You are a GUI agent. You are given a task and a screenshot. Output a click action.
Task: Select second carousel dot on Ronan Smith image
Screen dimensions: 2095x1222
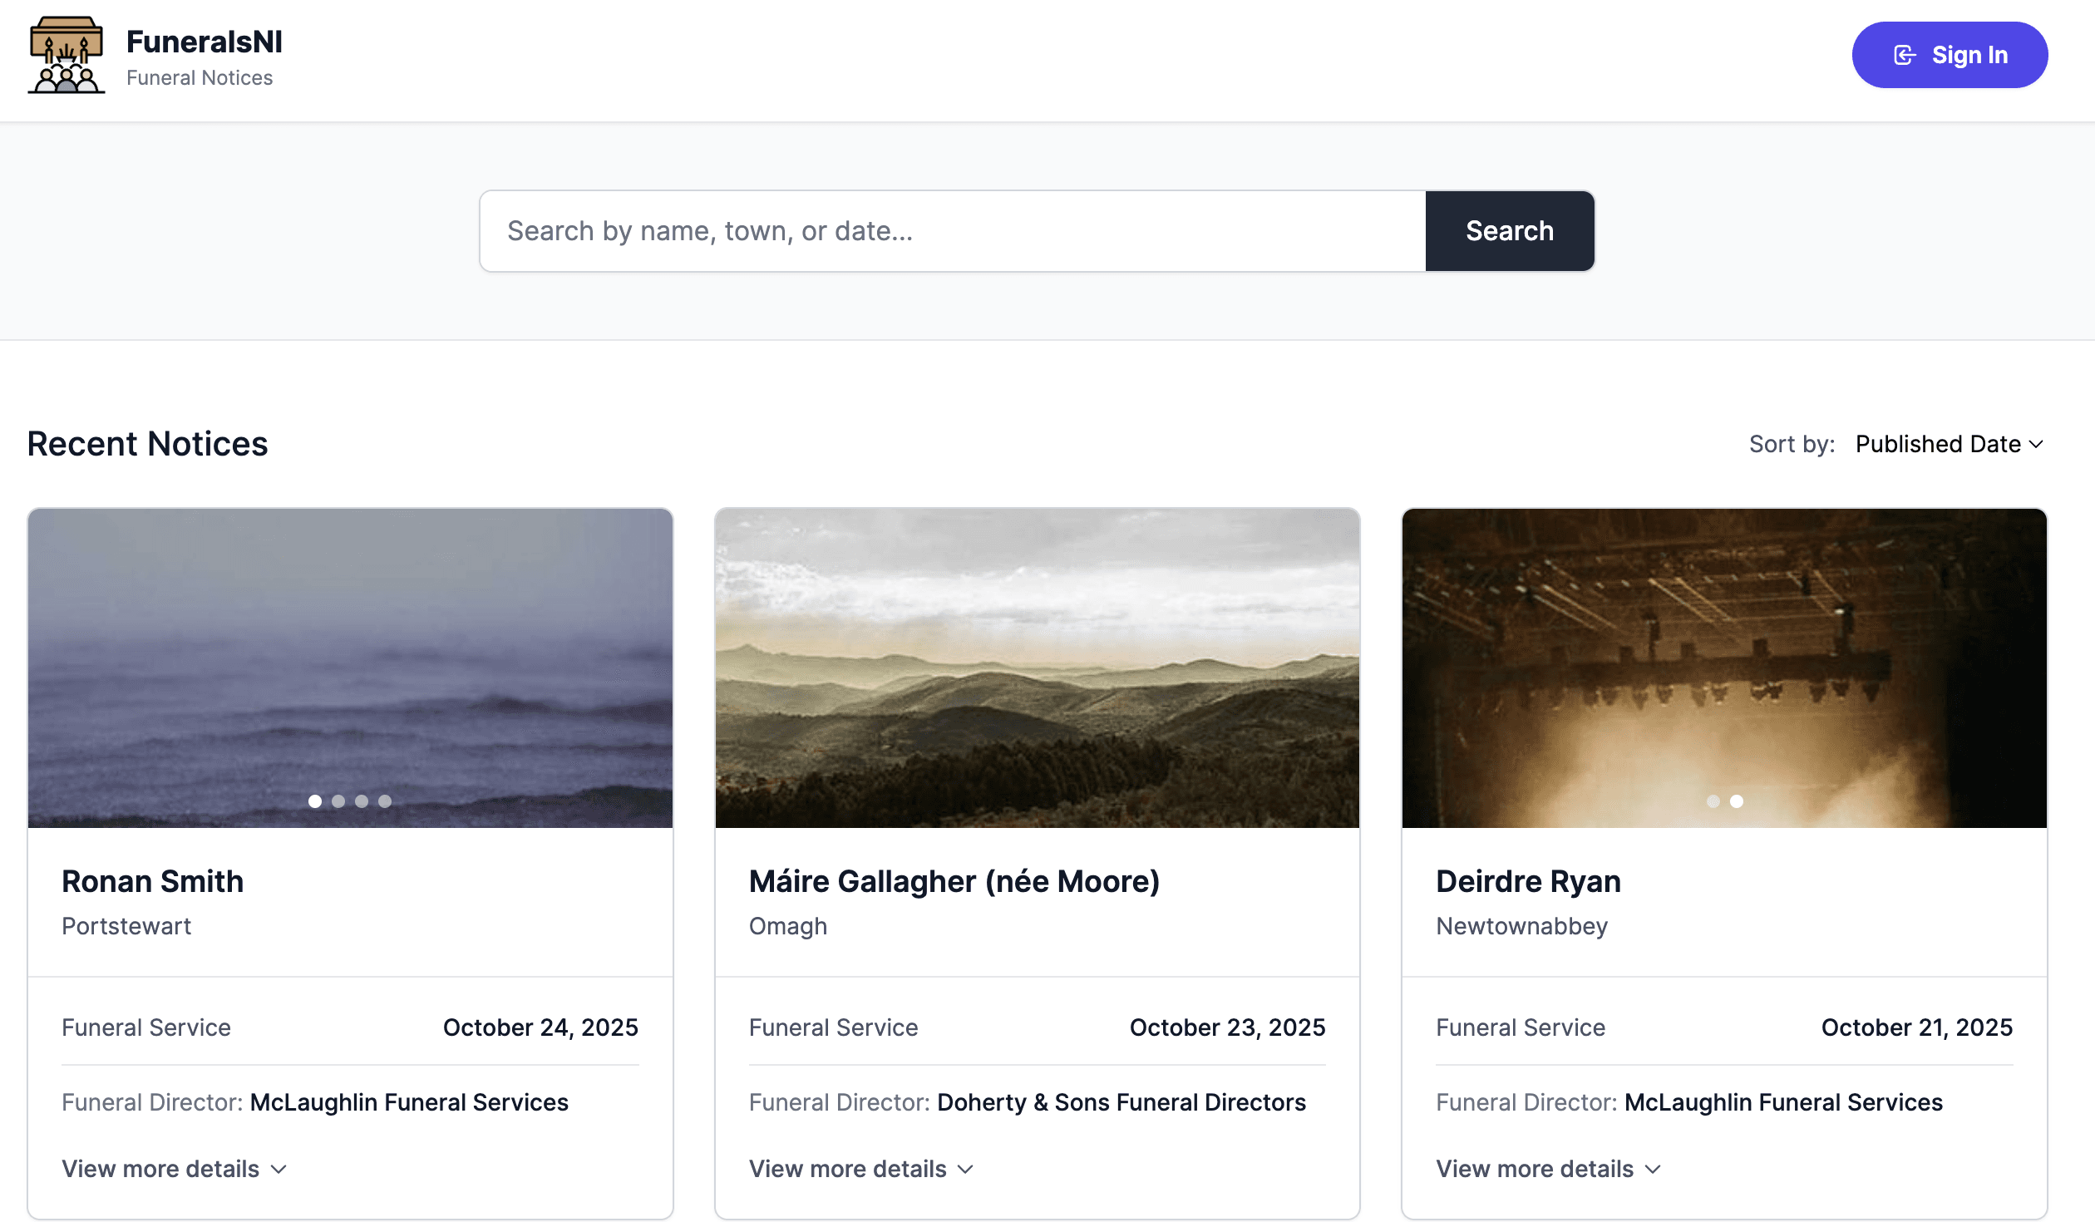[338, 801]
